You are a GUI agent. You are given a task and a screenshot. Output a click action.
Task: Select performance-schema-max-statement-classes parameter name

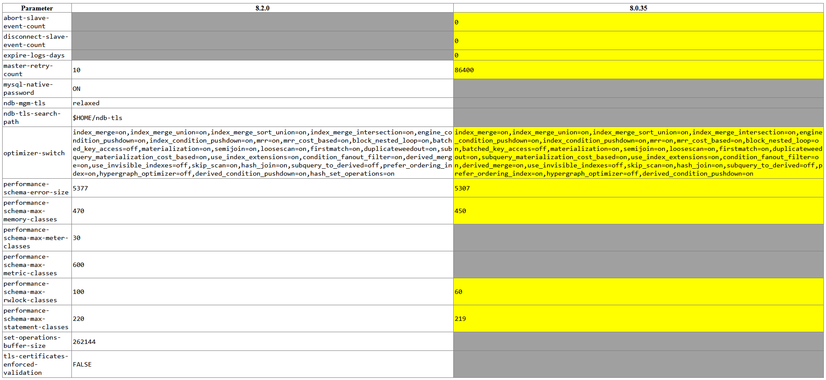click(x=36, y=319)
